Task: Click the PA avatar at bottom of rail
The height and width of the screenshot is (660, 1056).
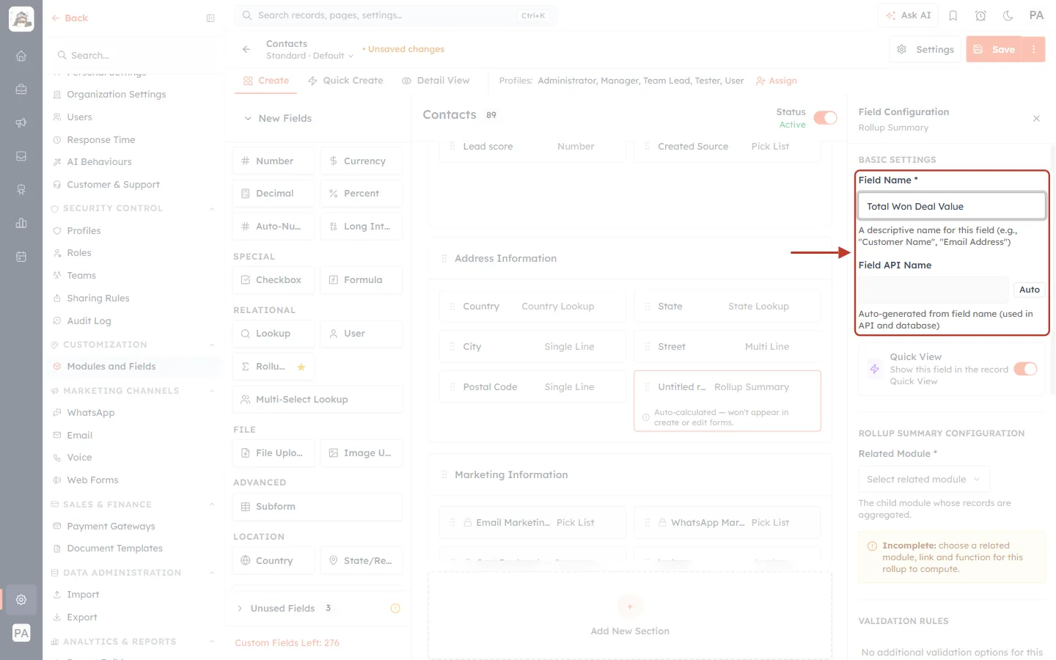Action: 21,633
